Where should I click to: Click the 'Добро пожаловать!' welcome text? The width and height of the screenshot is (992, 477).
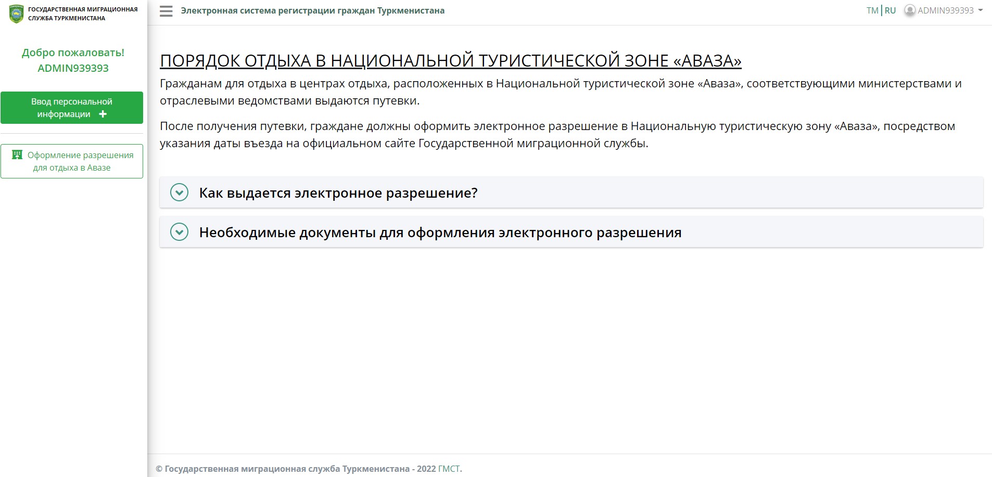(x=73, y=53)
